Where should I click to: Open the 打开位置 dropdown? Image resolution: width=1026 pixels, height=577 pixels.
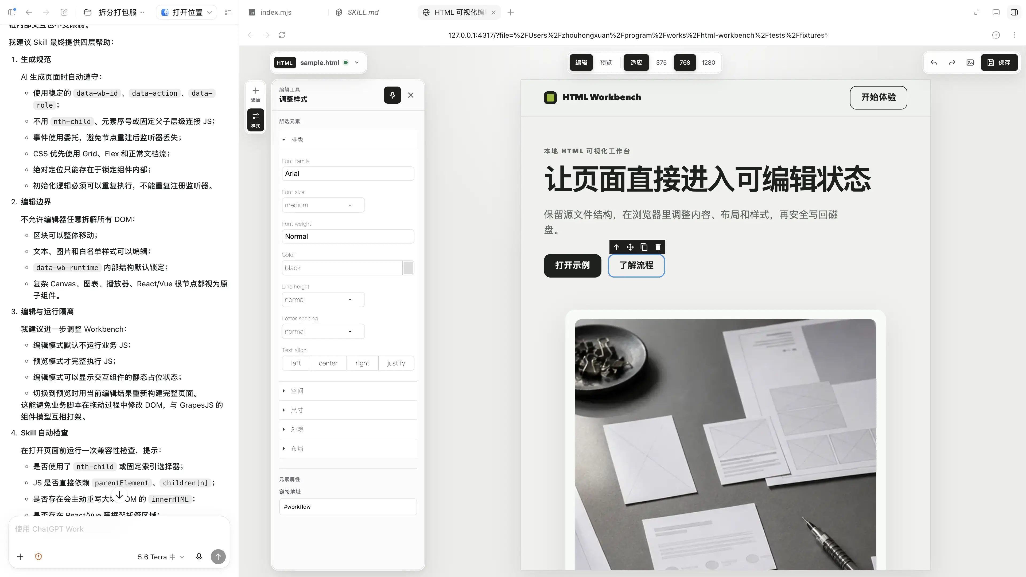tap(187, 12)
